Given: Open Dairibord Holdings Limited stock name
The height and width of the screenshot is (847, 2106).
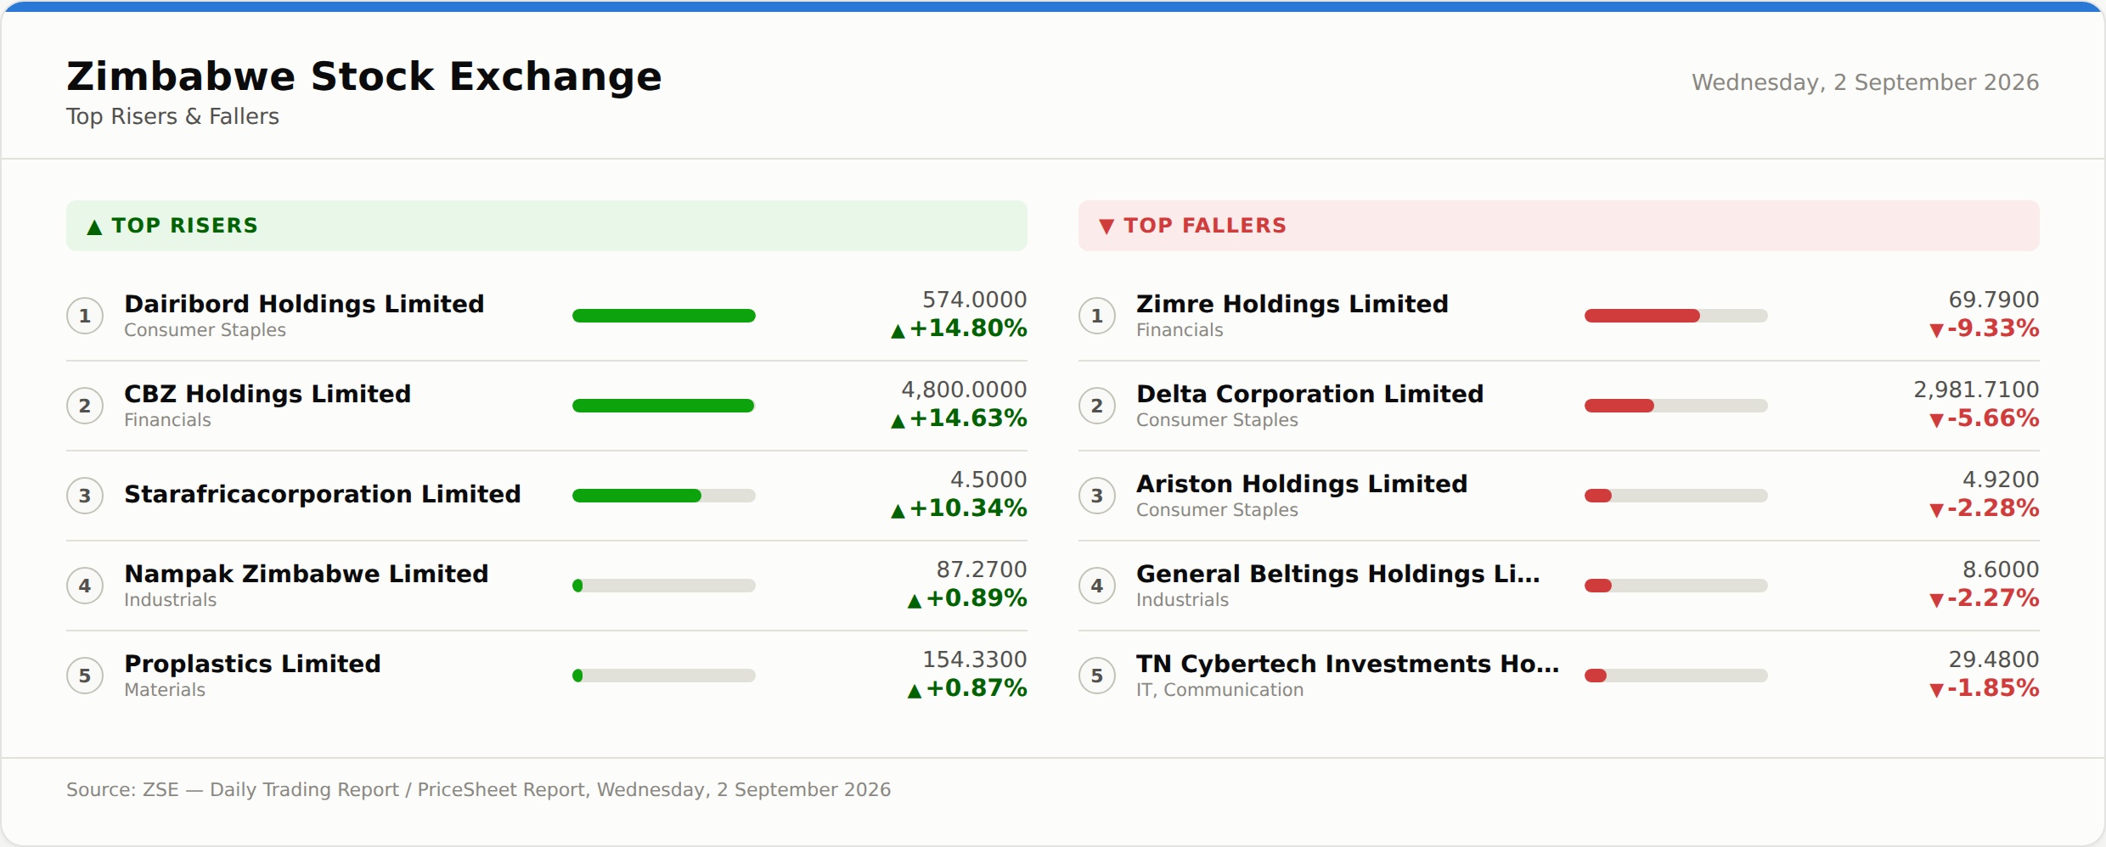Looking at the screenshot, I should point(304,304).
